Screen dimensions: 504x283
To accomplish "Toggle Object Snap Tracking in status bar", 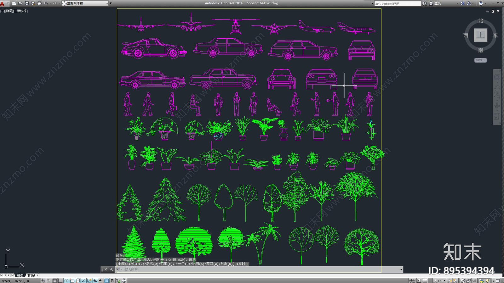I will click(83, 280).
